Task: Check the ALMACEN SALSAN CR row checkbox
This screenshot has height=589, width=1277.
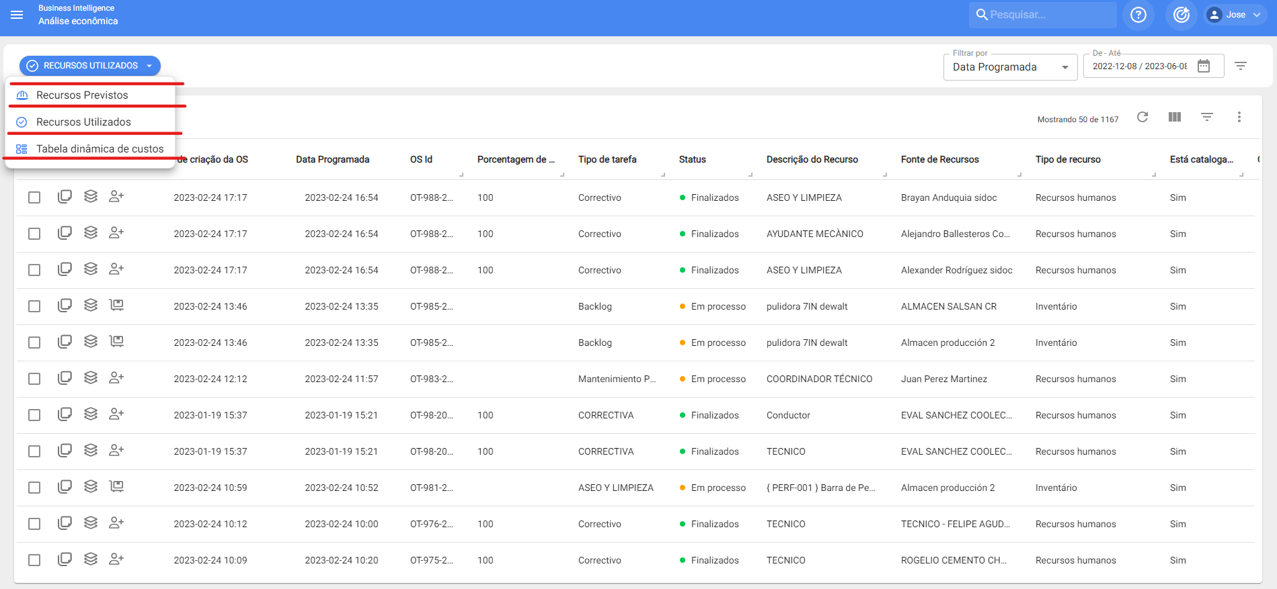Action: pyautogui.click(x=34, y=306)
